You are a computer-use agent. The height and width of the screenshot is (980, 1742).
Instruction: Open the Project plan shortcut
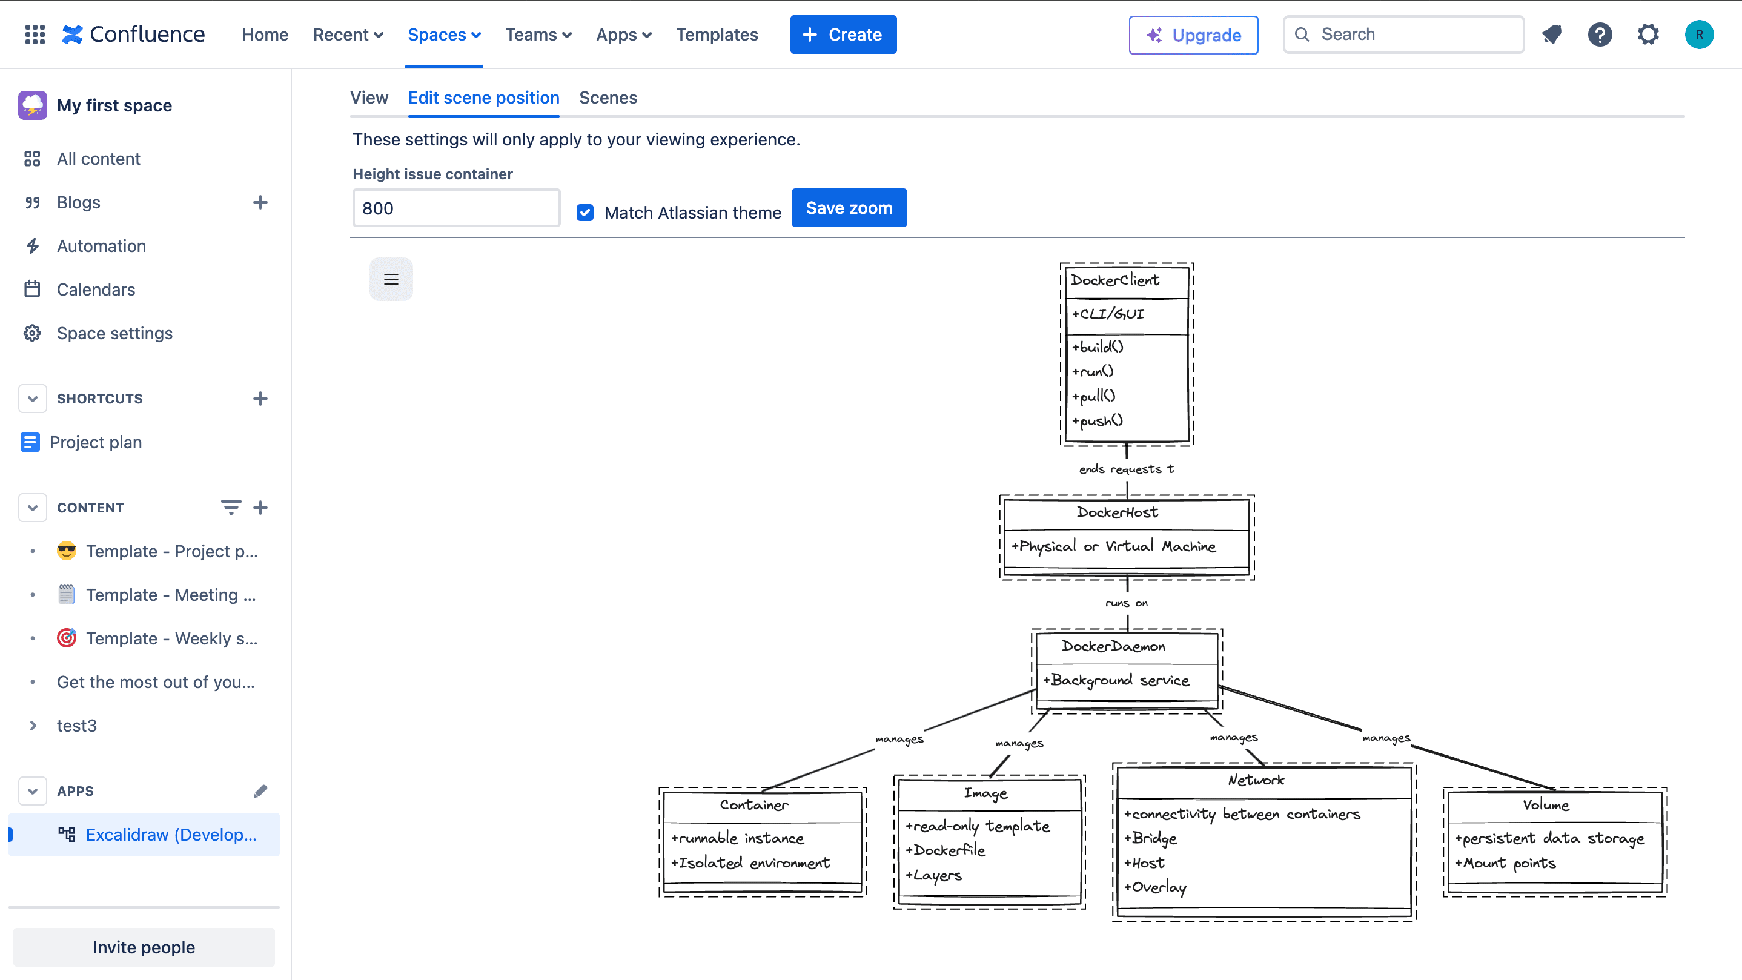point(95,442)
